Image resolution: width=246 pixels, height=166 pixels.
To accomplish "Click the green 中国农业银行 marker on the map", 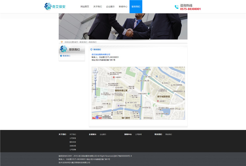I will (x=149, y=94).
